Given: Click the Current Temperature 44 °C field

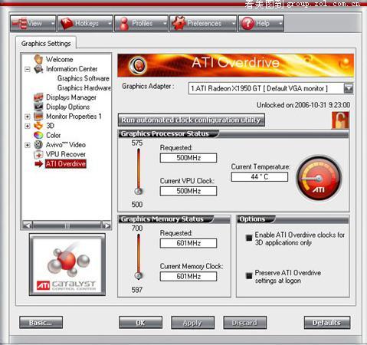Looking at the screenshot, I should click(x=260, y=177).
